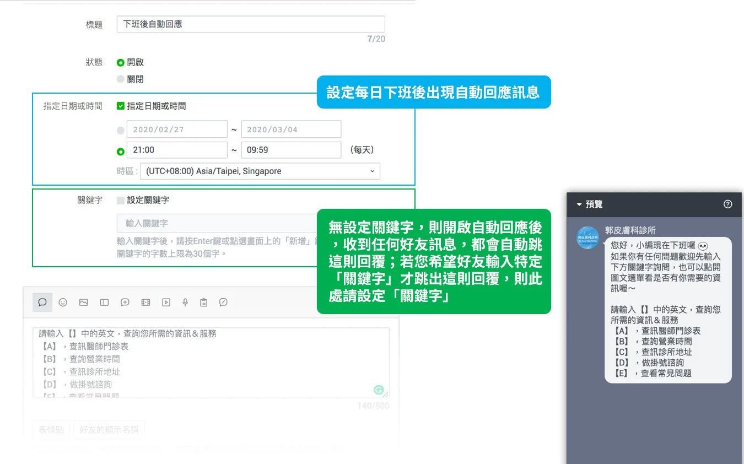Select the 21:00 daily time radio option

click(121, 149)
